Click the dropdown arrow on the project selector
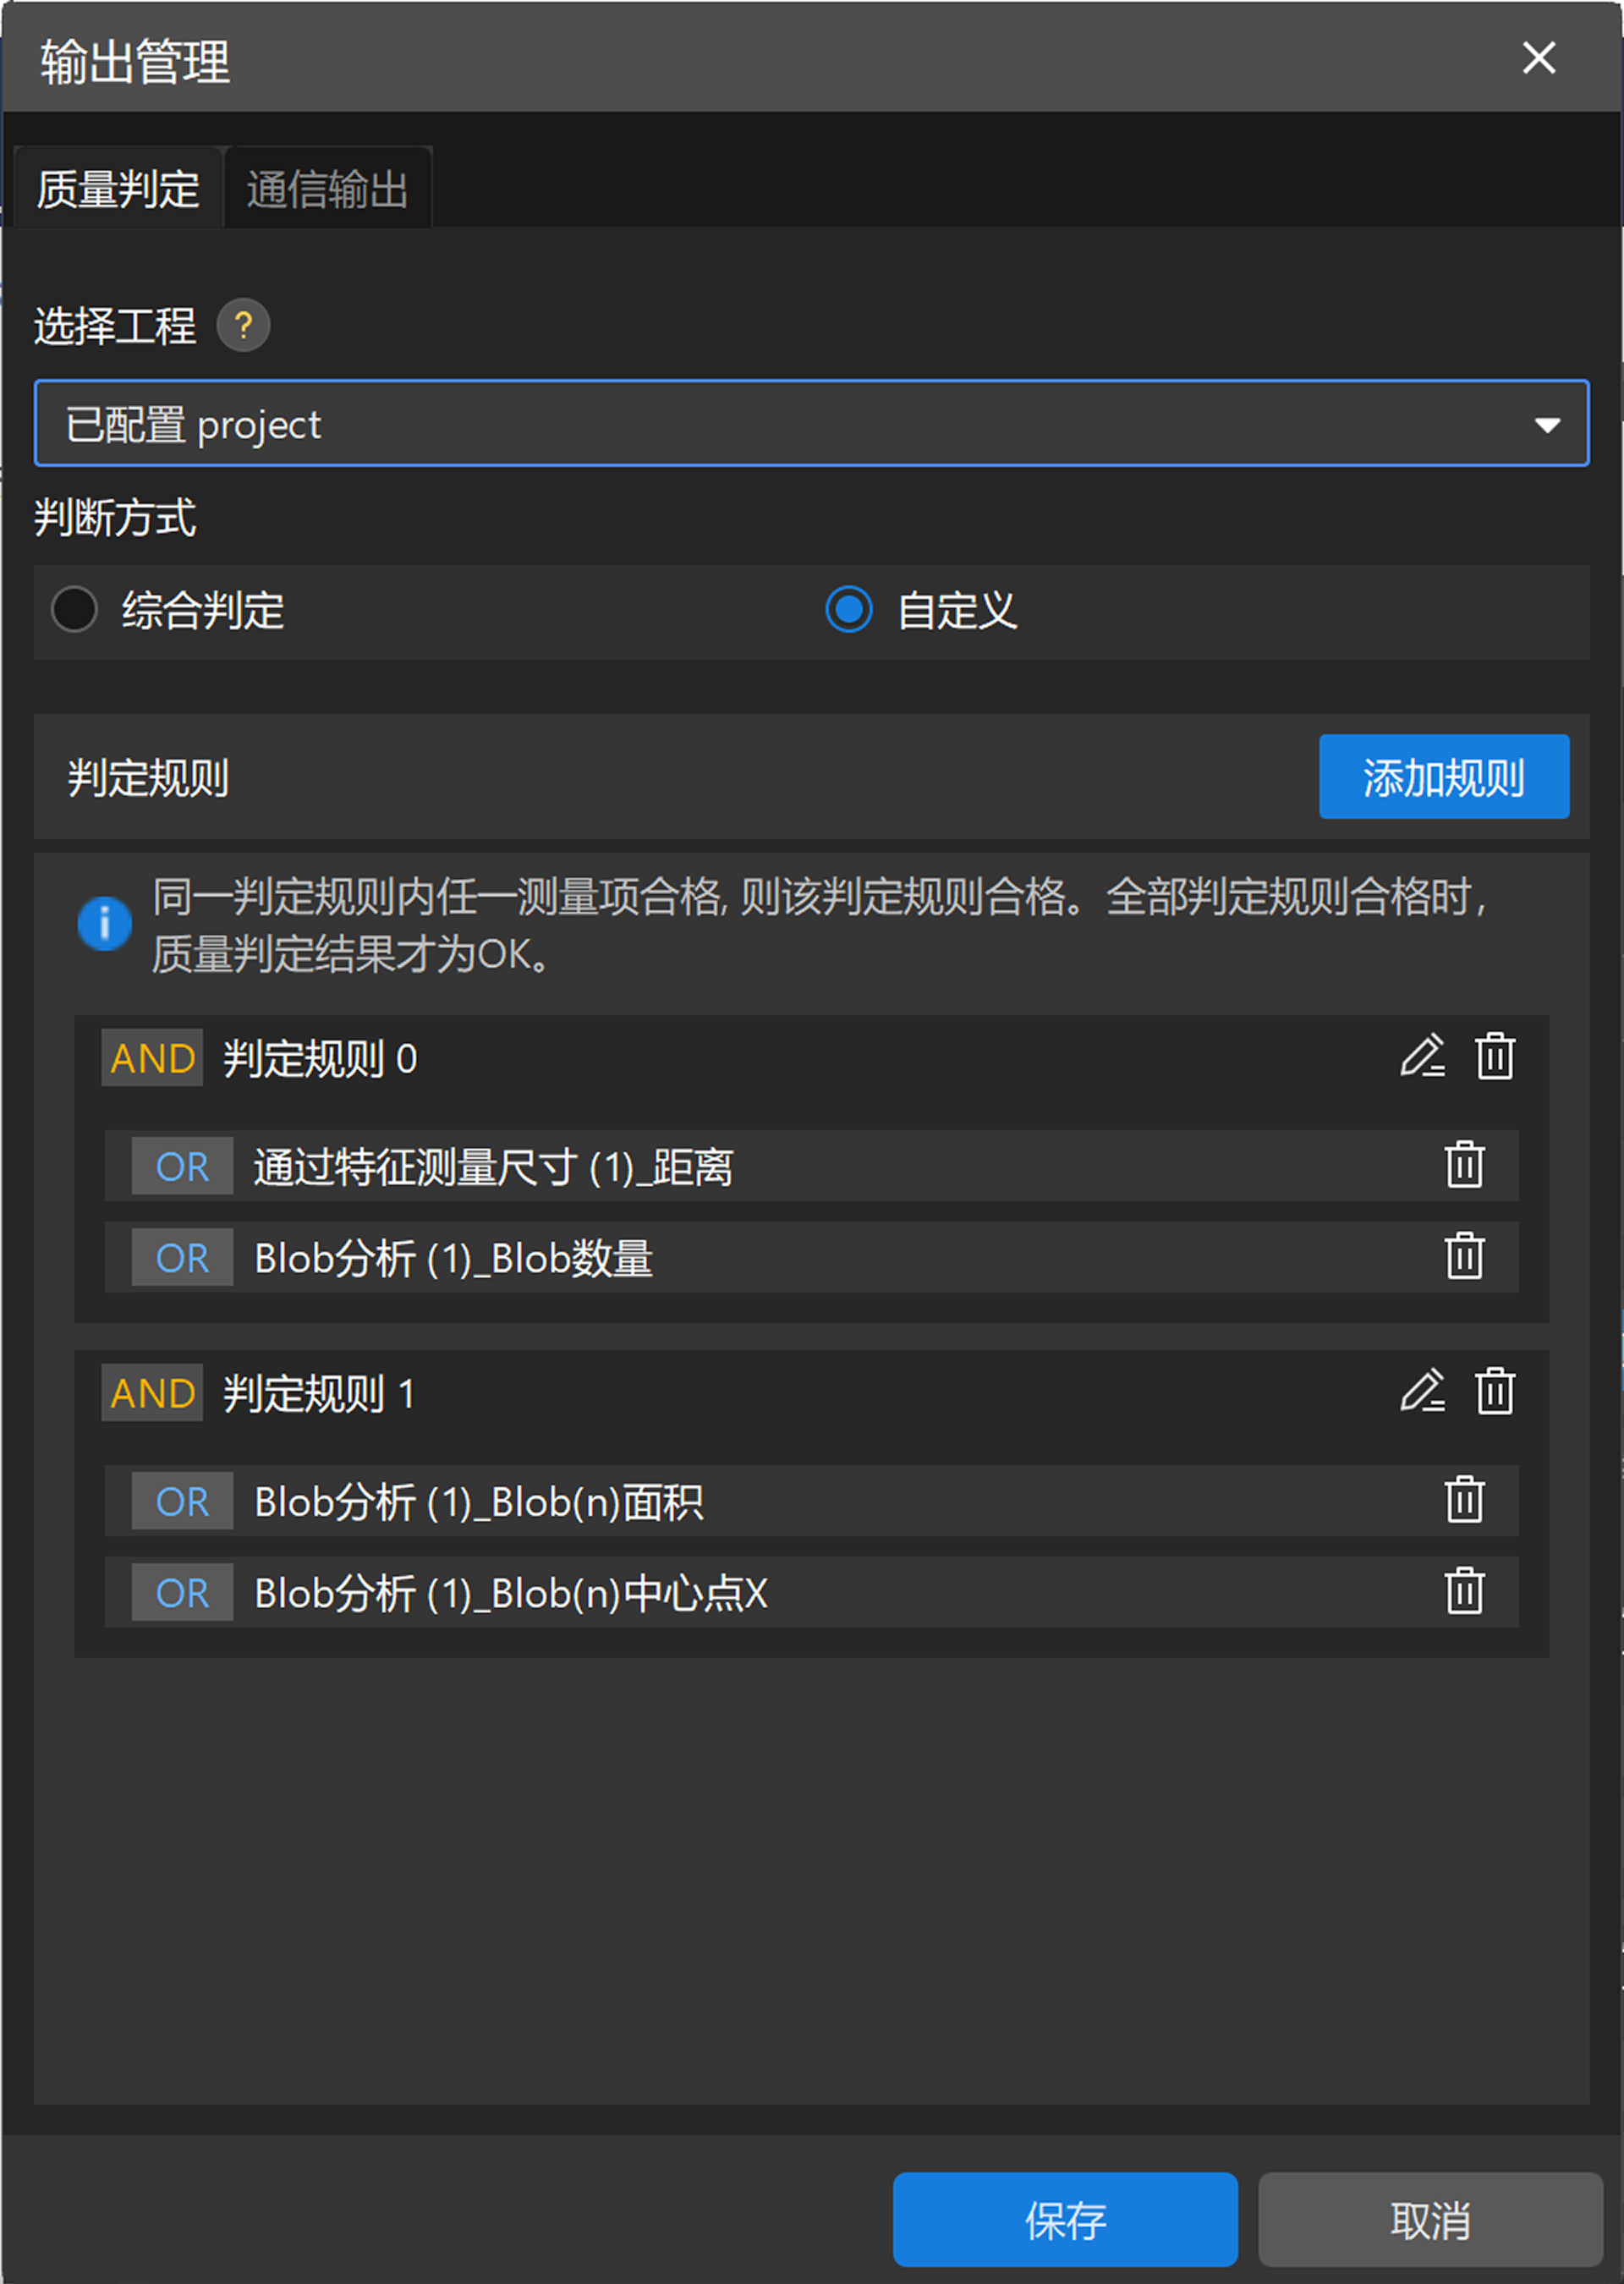Screen dimensions: 1624x2284 1548,423
